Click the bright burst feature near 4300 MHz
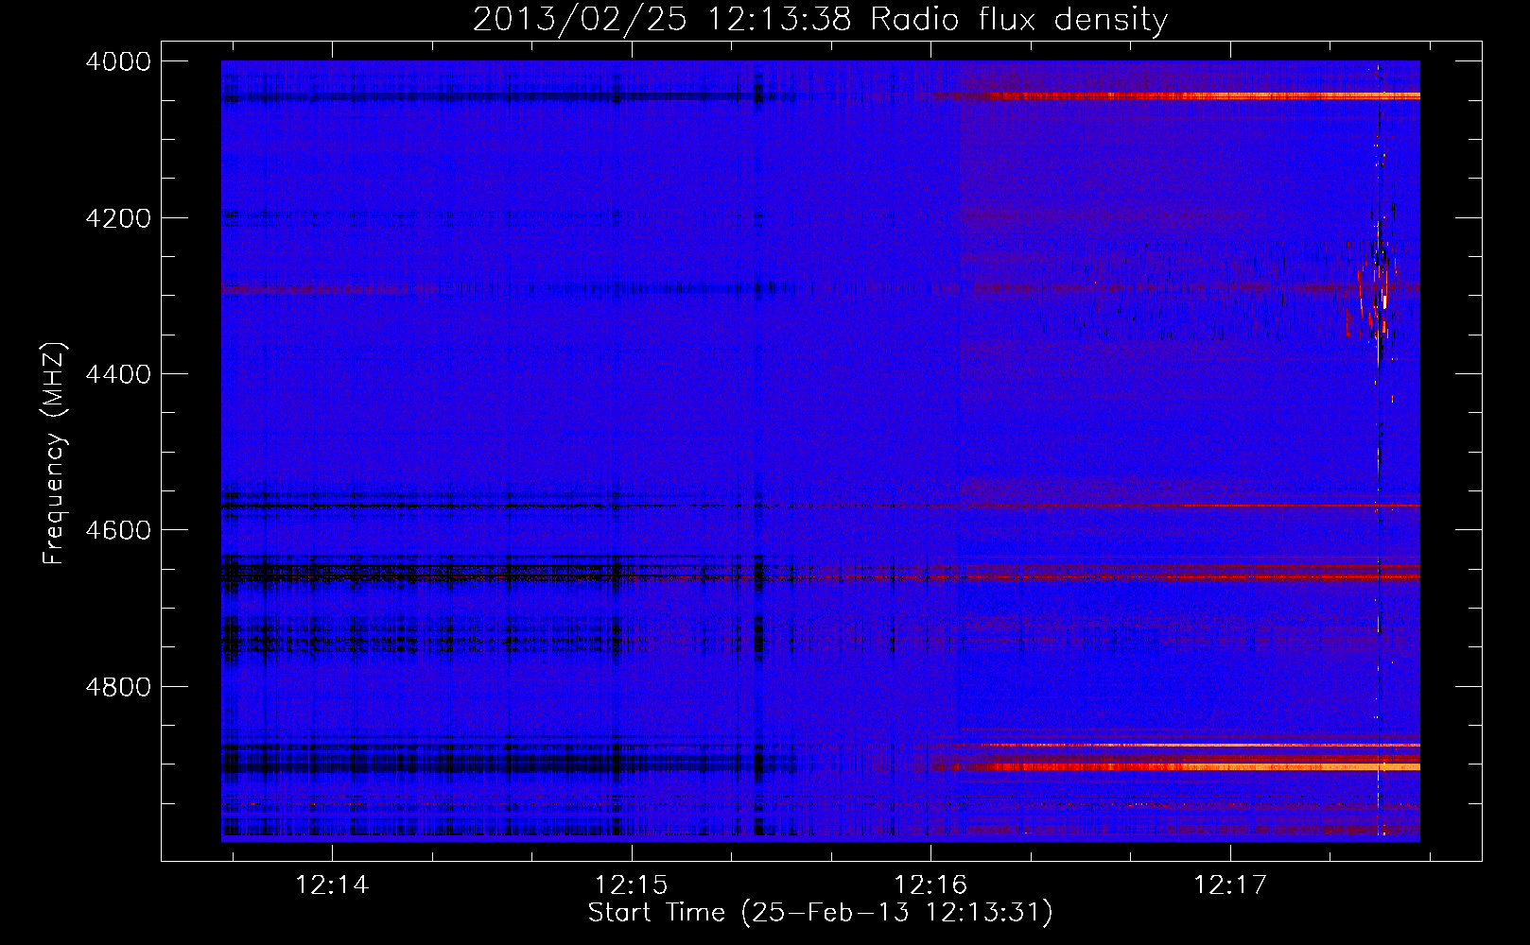Screen dimensions: 1530x945 [1373, 293]
